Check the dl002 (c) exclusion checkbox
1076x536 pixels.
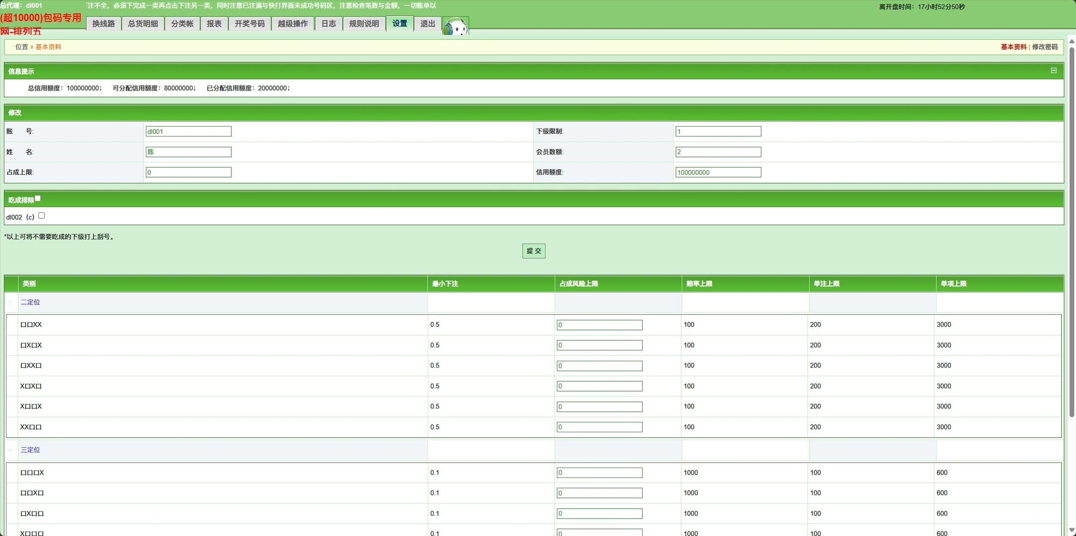(42, 215)
